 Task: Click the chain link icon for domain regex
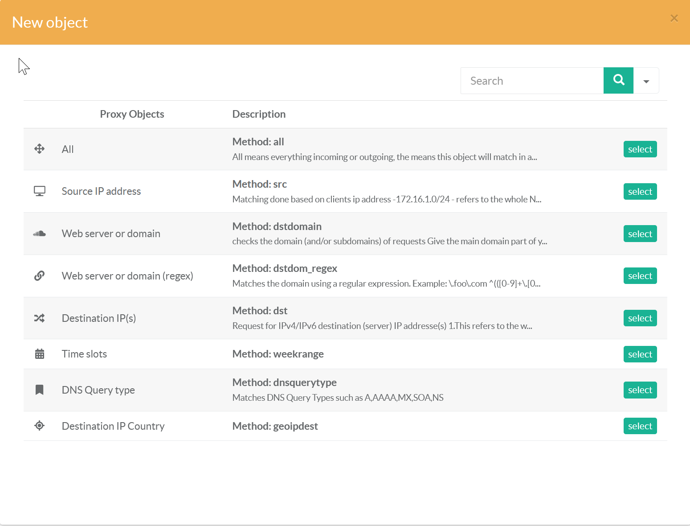click(39, 276)
